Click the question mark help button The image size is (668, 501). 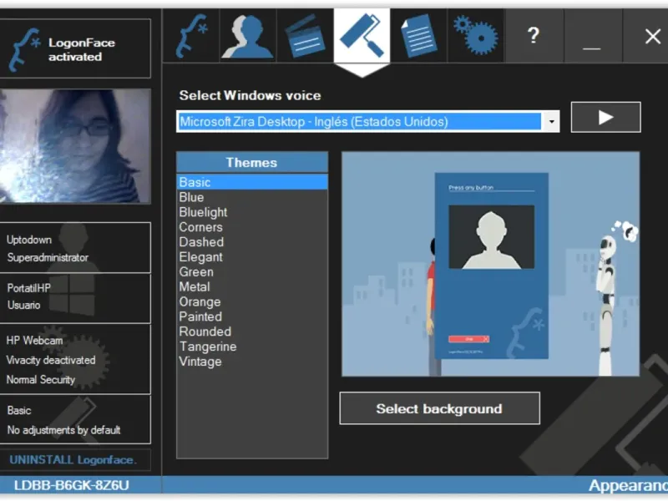click(534, 36)
